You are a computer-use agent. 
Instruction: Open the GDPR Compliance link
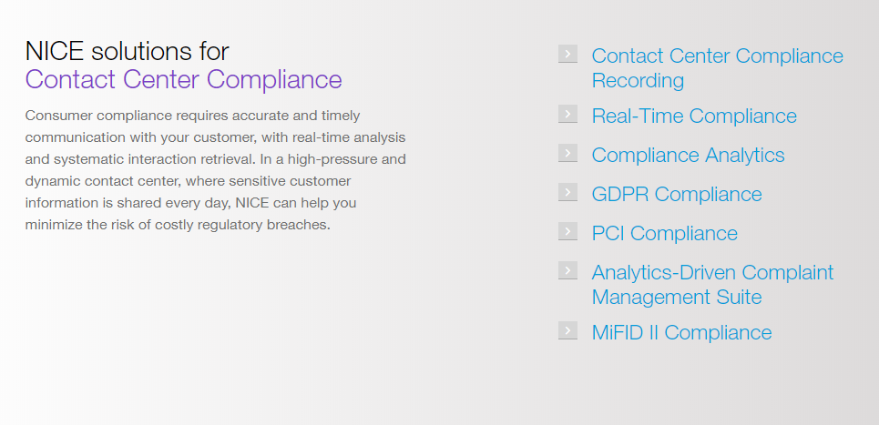(677, 195)
